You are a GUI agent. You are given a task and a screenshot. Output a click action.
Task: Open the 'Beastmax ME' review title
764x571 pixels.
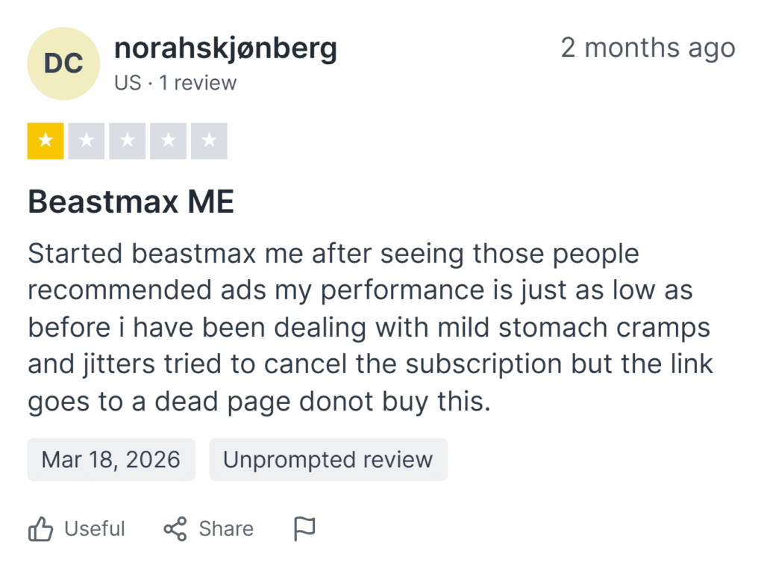tap(131, 202)
